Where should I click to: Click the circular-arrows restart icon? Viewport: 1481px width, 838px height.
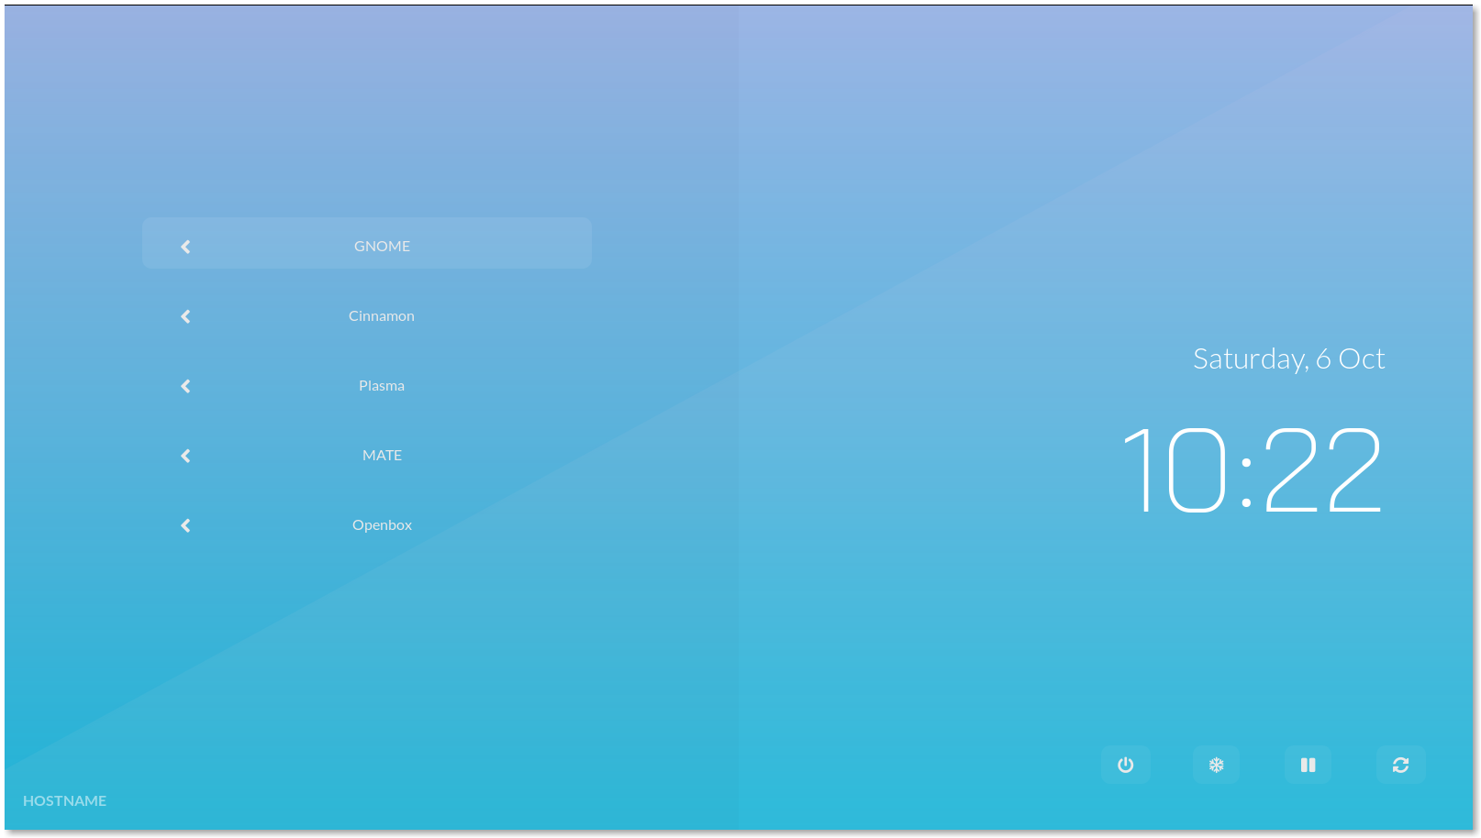pyautogui.click(x=1400, y=765)
